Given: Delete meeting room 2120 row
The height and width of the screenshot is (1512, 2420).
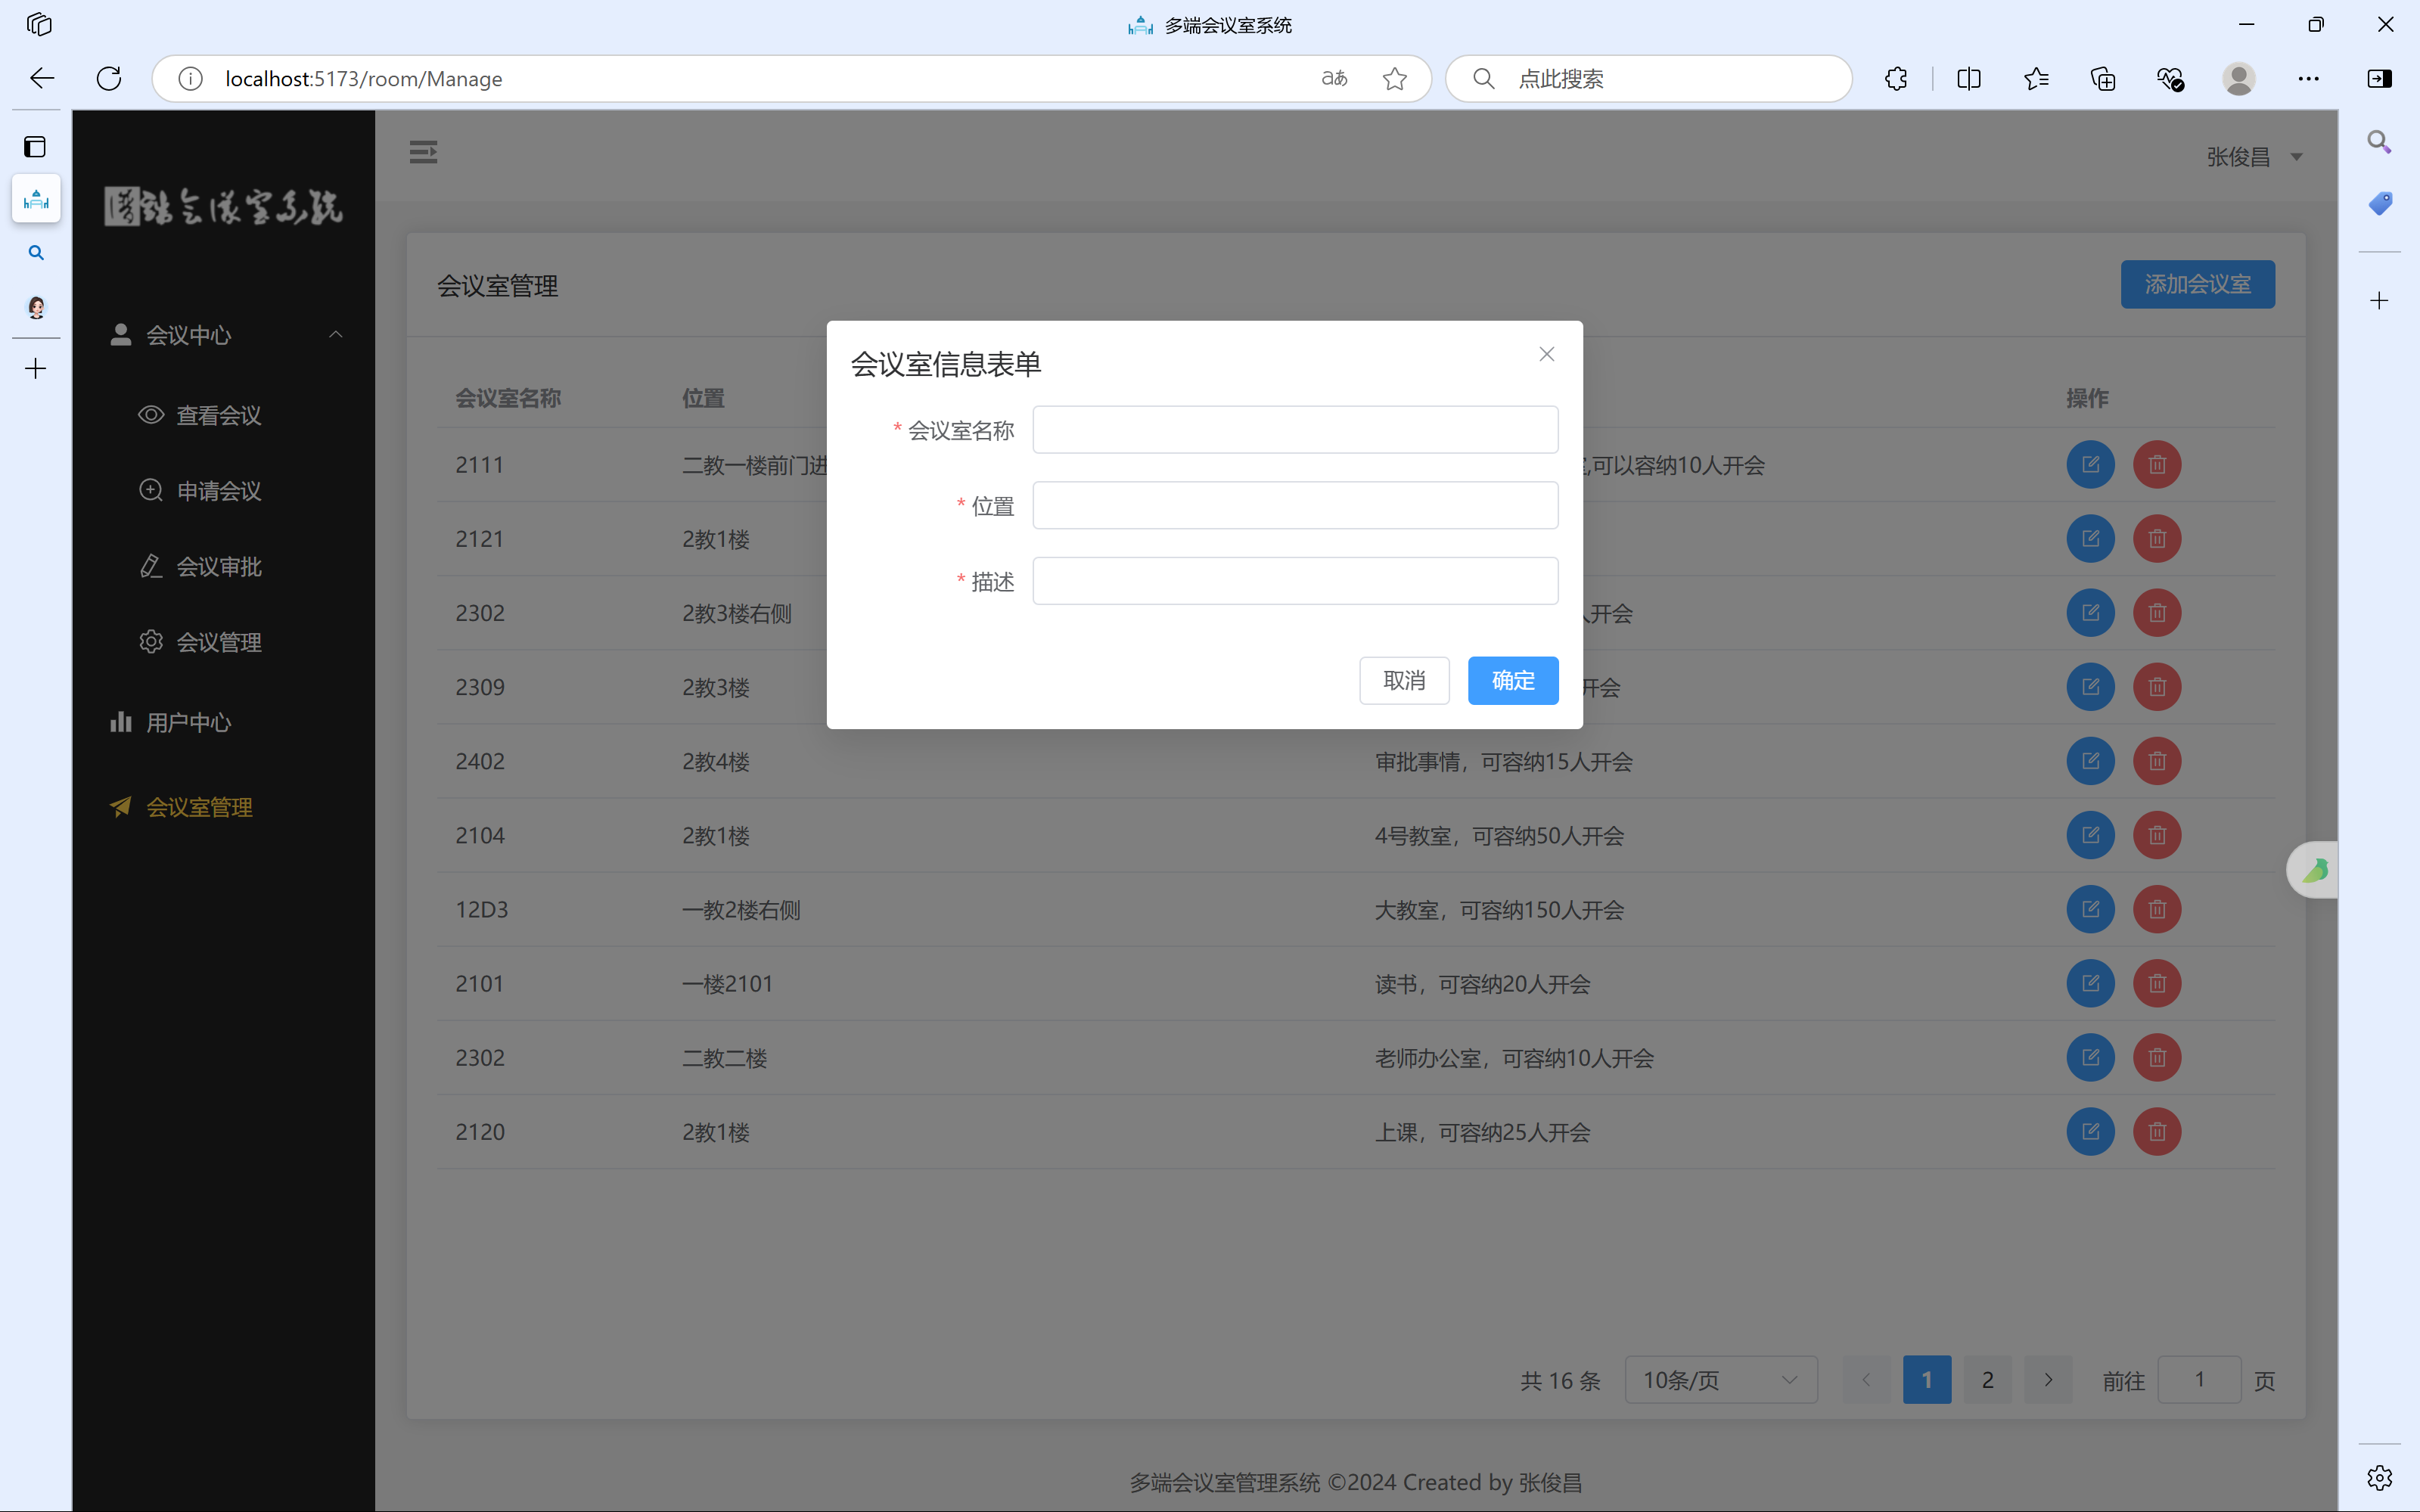Looking at the screenshot, I should 2157,1132.
